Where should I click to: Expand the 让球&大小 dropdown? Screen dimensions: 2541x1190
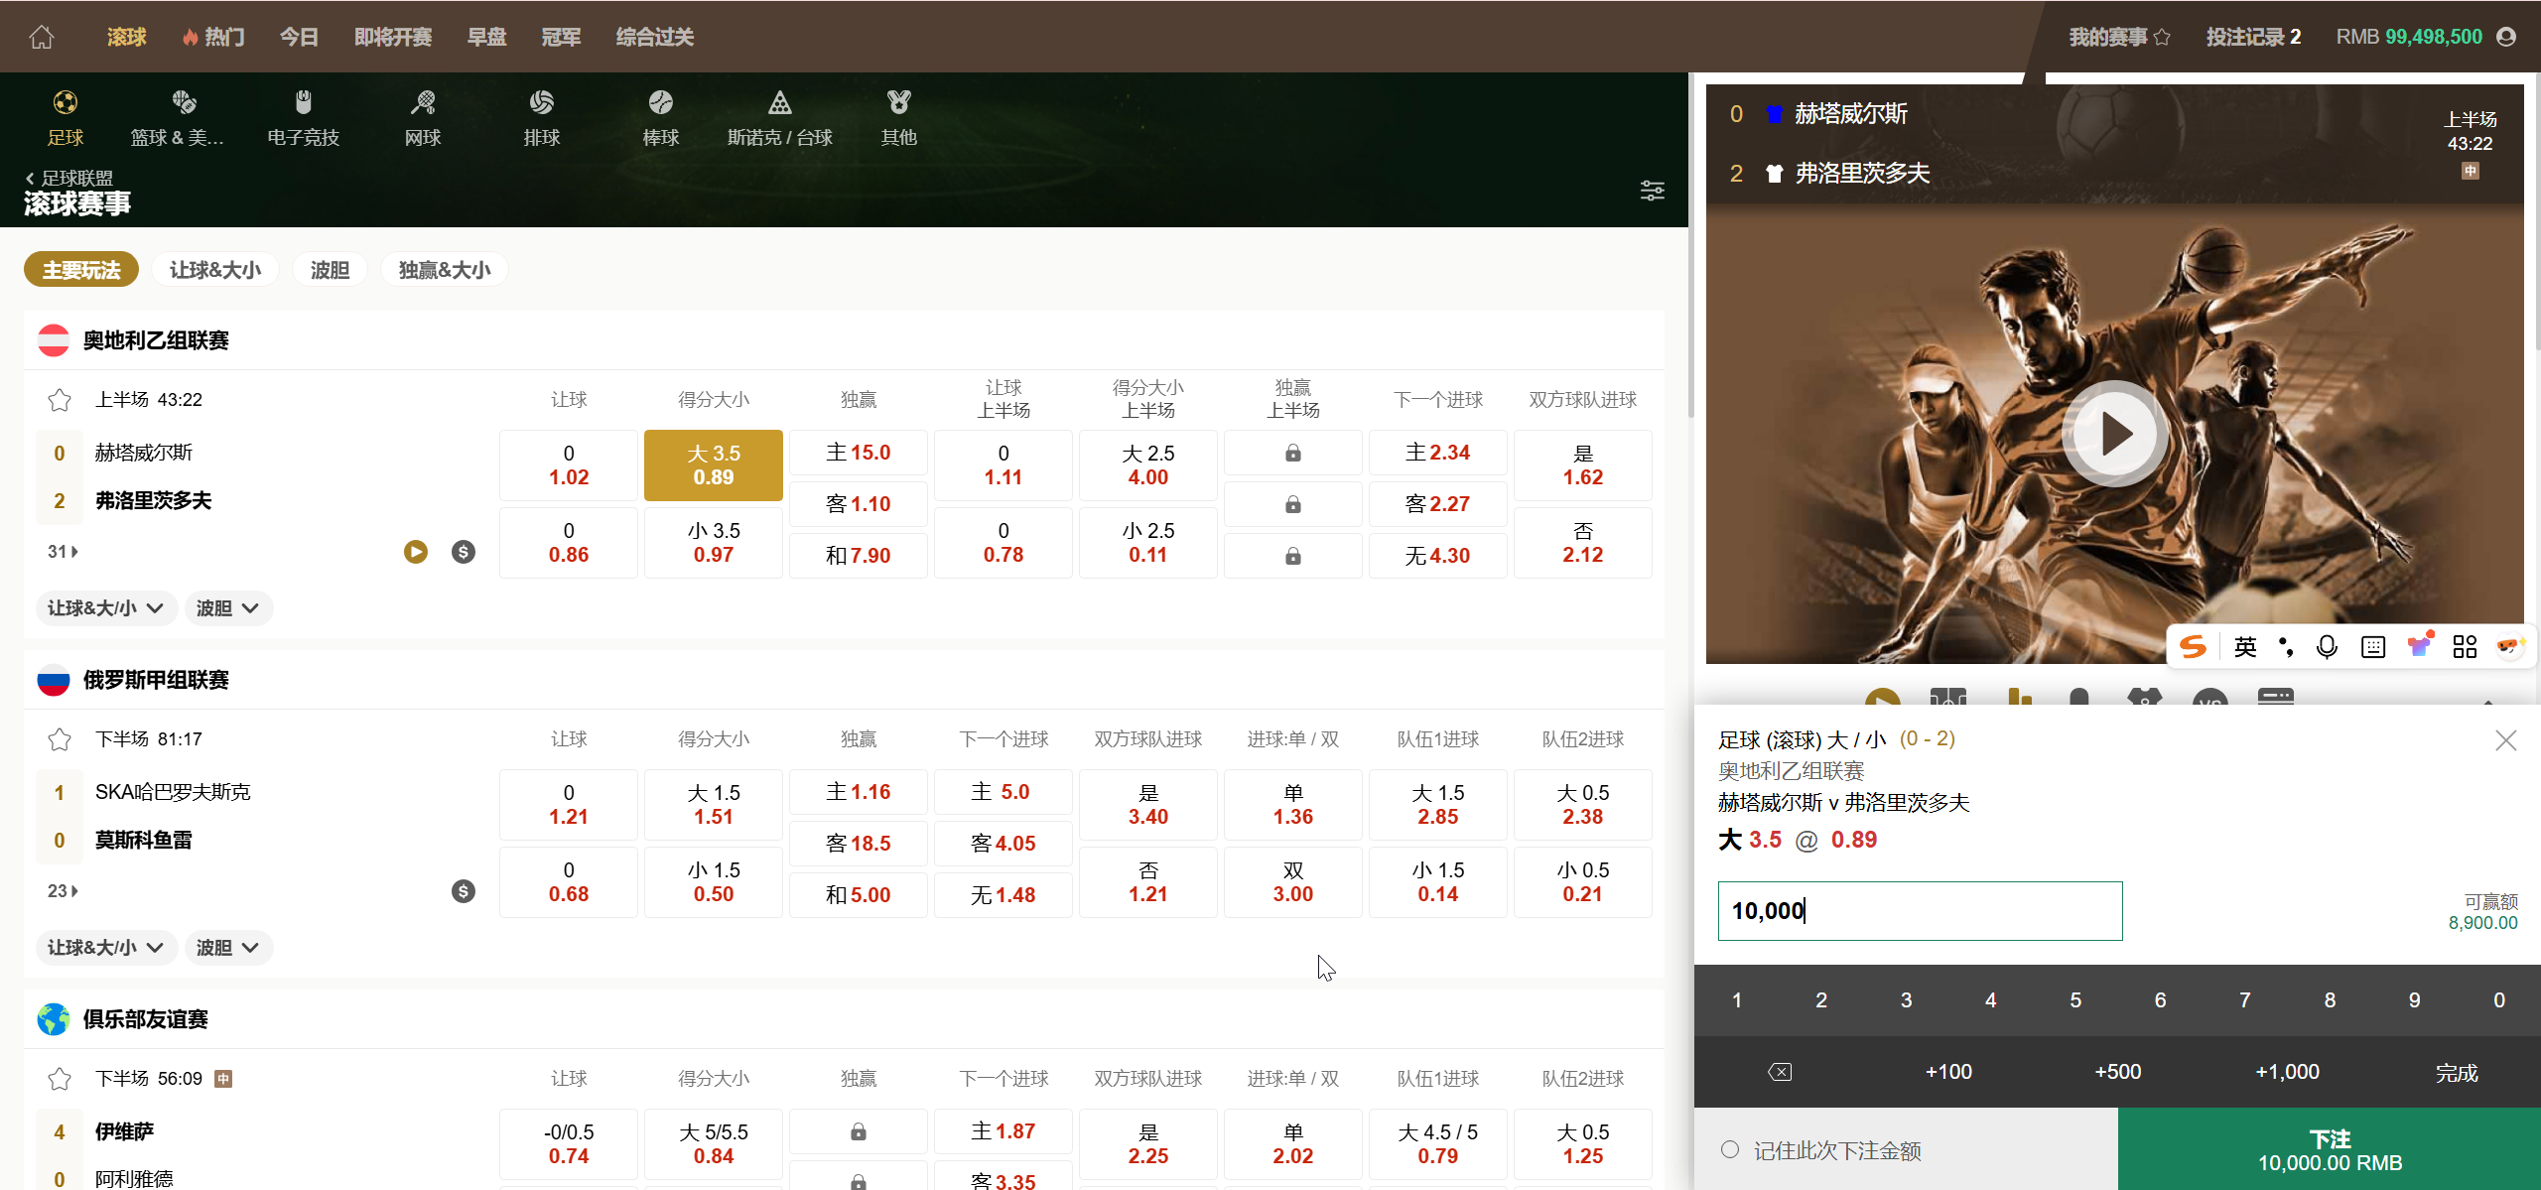(x=105, y=607)
